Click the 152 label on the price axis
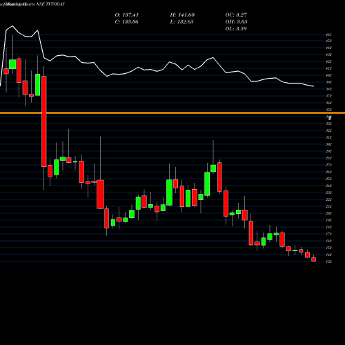Image resolution: width=345 pixels, height=345 pixels. [328, 248]
